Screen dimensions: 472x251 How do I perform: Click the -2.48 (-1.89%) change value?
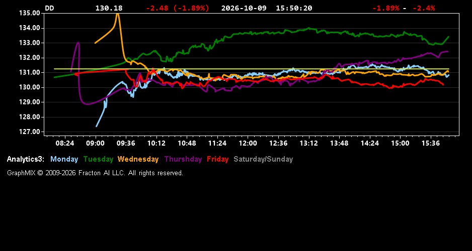tap(177, 8)
